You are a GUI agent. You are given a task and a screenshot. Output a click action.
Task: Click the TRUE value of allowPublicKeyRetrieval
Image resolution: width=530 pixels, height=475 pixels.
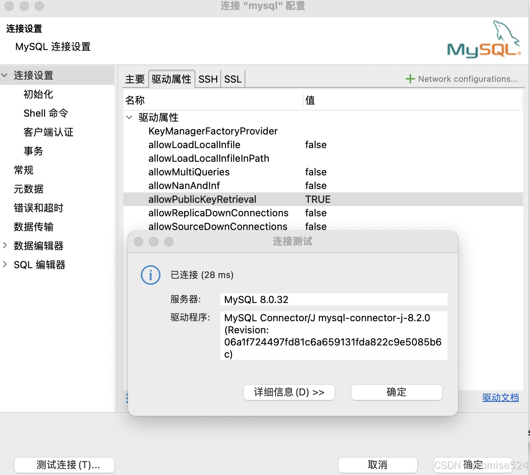tap(318, 199)
